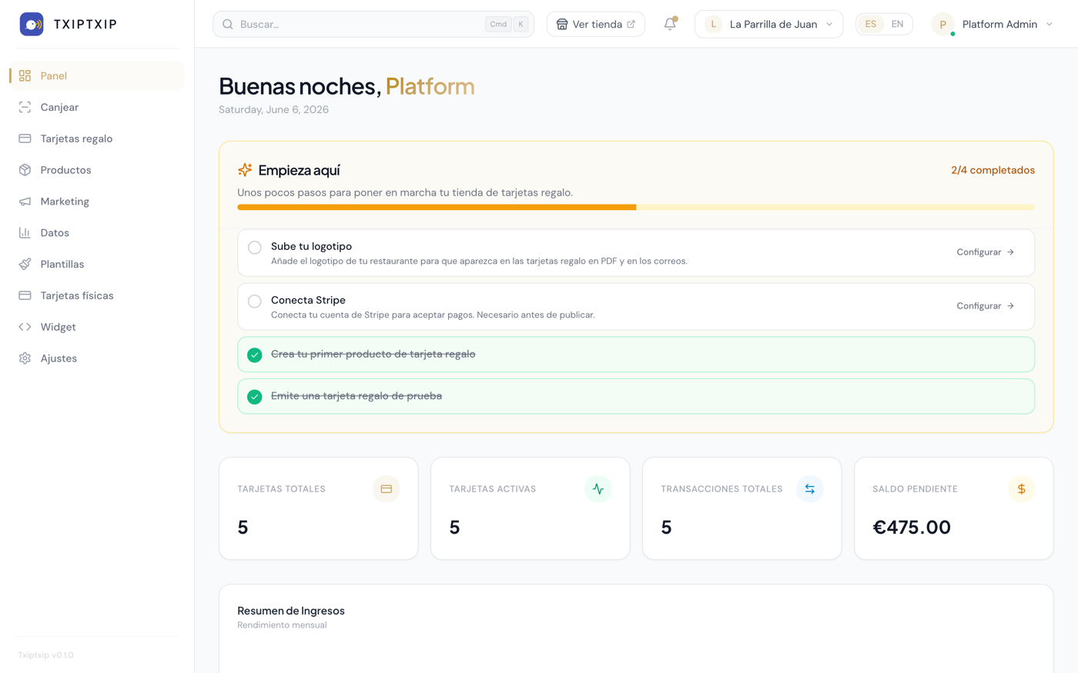Check the Sube tu logotipo circle
This screenshot has width=1078, height=673.
click(x=255, y=248)
